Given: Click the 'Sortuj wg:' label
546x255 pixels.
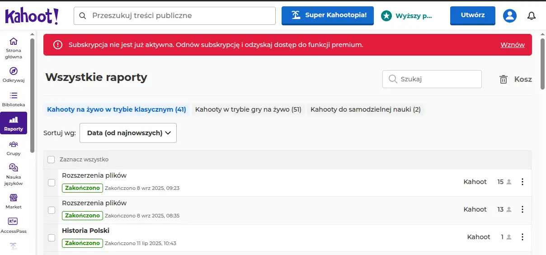Looking at the screenshot, I should point(60,133).
